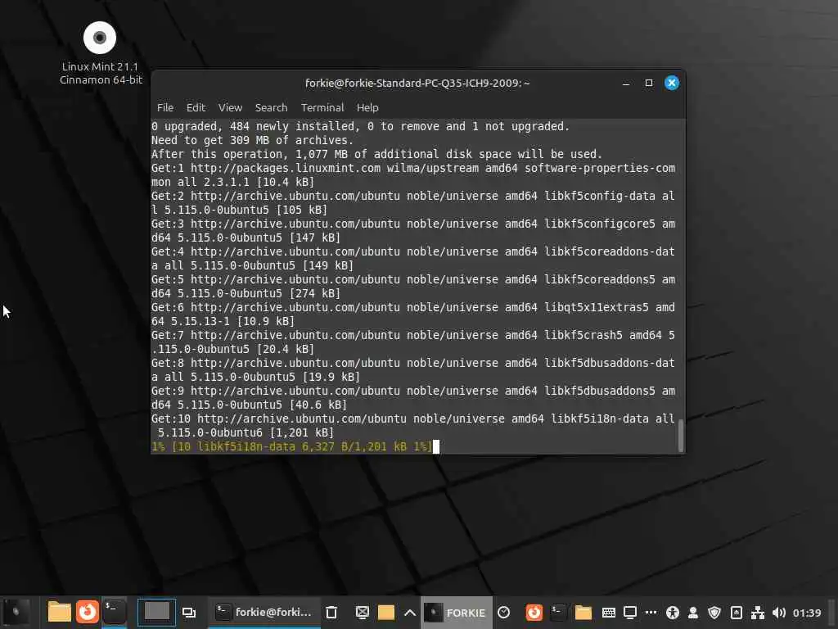Open the update manager shield icon
The width and height of the screenshot is (838, 629).
714,613
